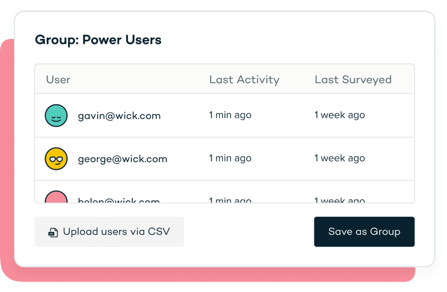The image size is (447, 292).
Task: Open the partially visible helen@wick.com row
Action: tap(225, 192)
